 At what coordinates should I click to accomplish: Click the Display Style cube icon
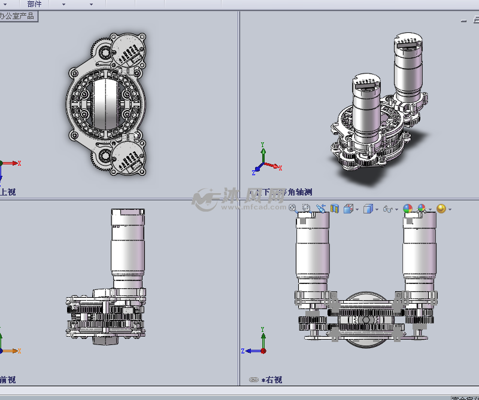coord(368,209)
